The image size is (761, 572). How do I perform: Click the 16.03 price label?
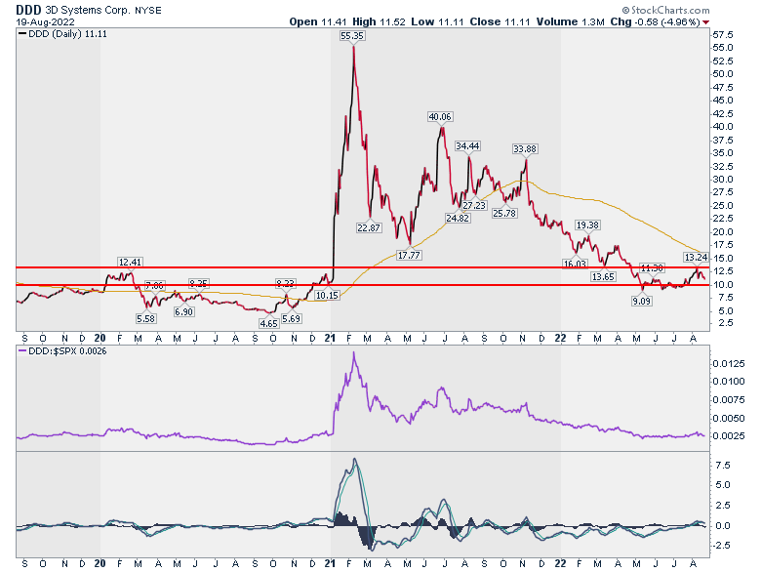tap(575, 264)
